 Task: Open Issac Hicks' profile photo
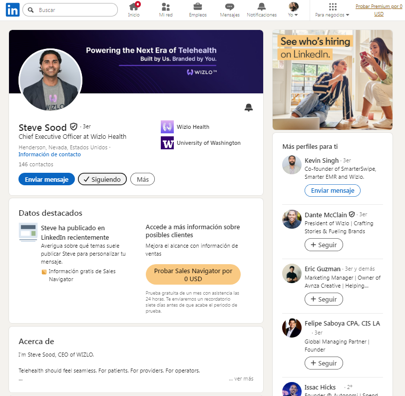(292, 389)
